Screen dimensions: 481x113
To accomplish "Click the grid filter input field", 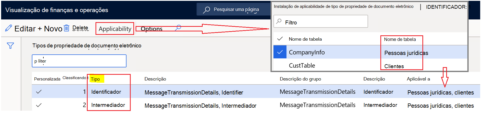I will (x=79, y=61).
